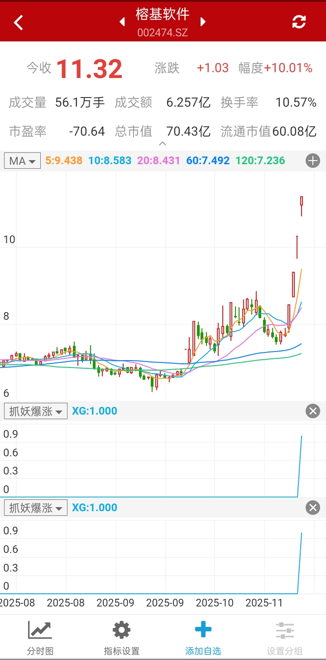This screenshot has height=660, width=326.
Task: Close the second 抓妖爆涨 indicator panel
Action: [x=313, y=508]
